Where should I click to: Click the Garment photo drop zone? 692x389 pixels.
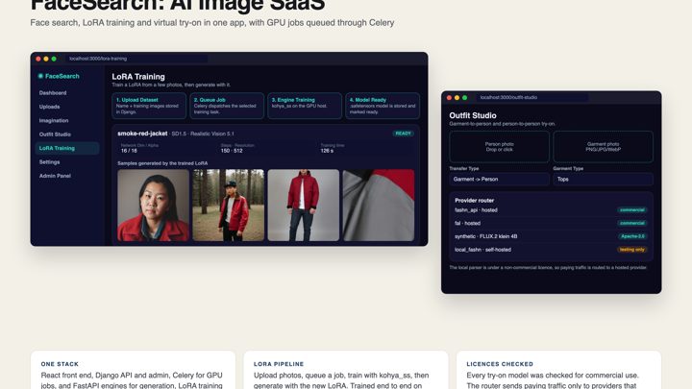point(603,147)
